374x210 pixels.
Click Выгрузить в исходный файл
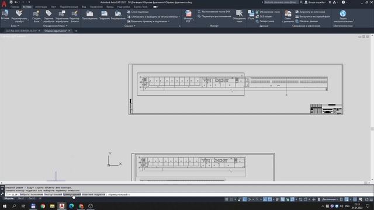[313, 16]
